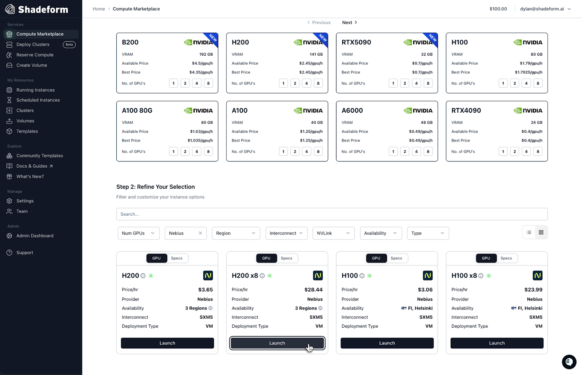Select 8 GPUs on the B200 card
This screenshot has width=582, height=375.
coord(208,83)
